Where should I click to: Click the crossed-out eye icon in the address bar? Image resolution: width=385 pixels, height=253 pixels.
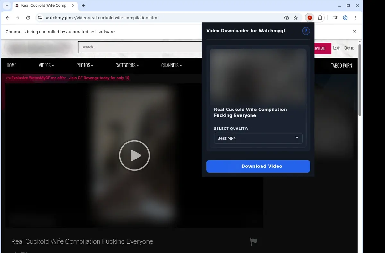coord(287,18)
